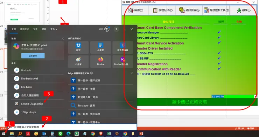Open Microsoft Edge from taskbar
Image resolution: width=259 pixels, height=137 pixels.
69,134
